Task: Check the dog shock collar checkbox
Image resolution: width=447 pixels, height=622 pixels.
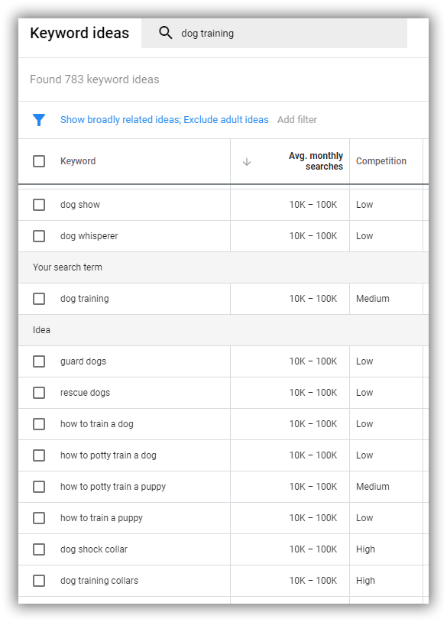Action: tap(39, 549)
